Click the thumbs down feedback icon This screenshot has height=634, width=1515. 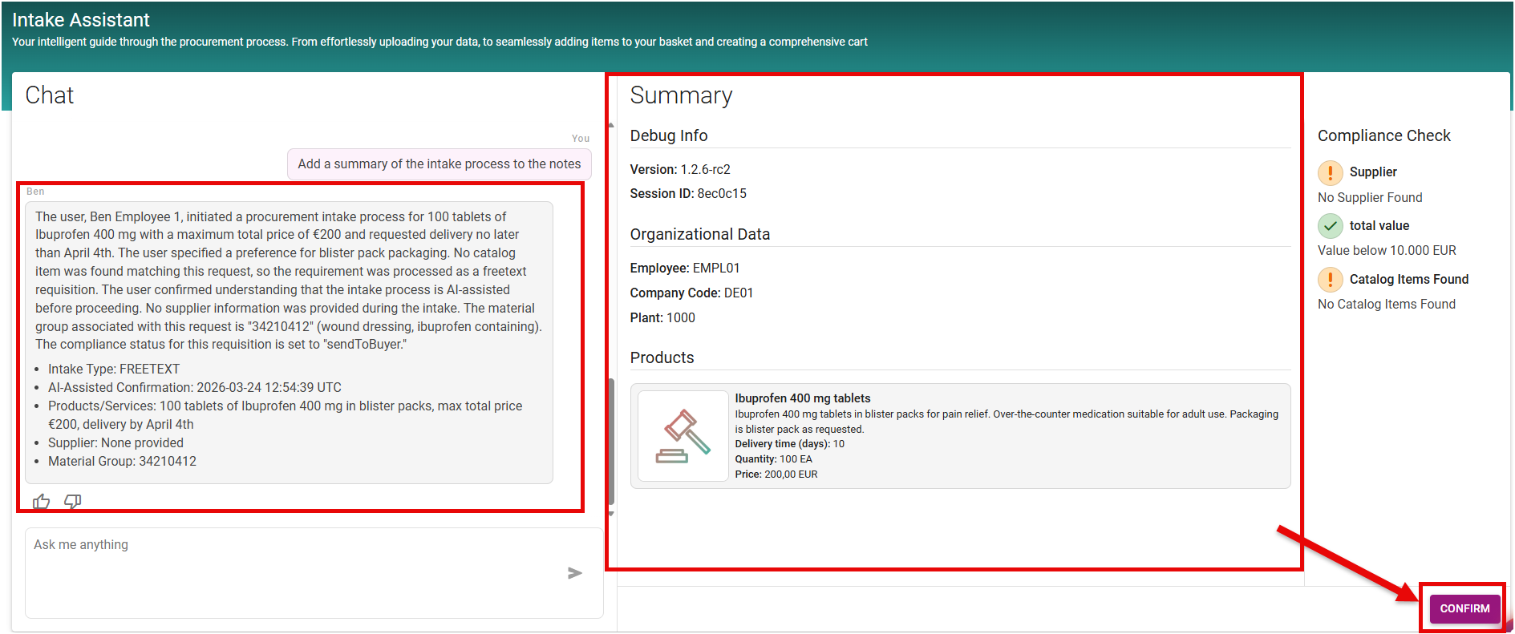tap(73, 502)
